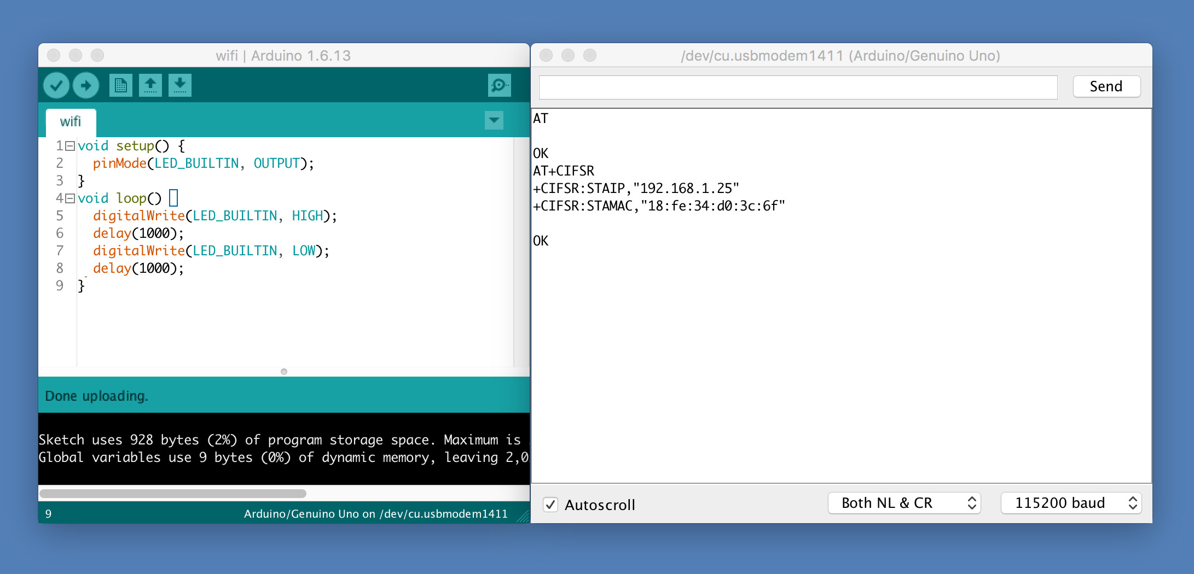
Task: Upload the sketch with the arrow icon
Action: [x=86, y=85]
